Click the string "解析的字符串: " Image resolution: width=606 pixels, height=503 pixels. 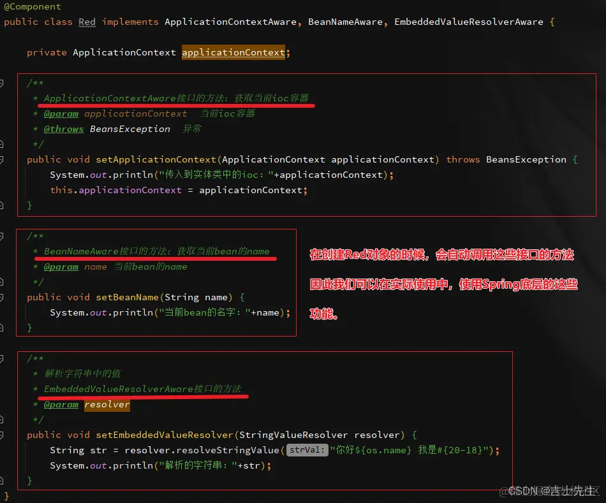point(198,465)
